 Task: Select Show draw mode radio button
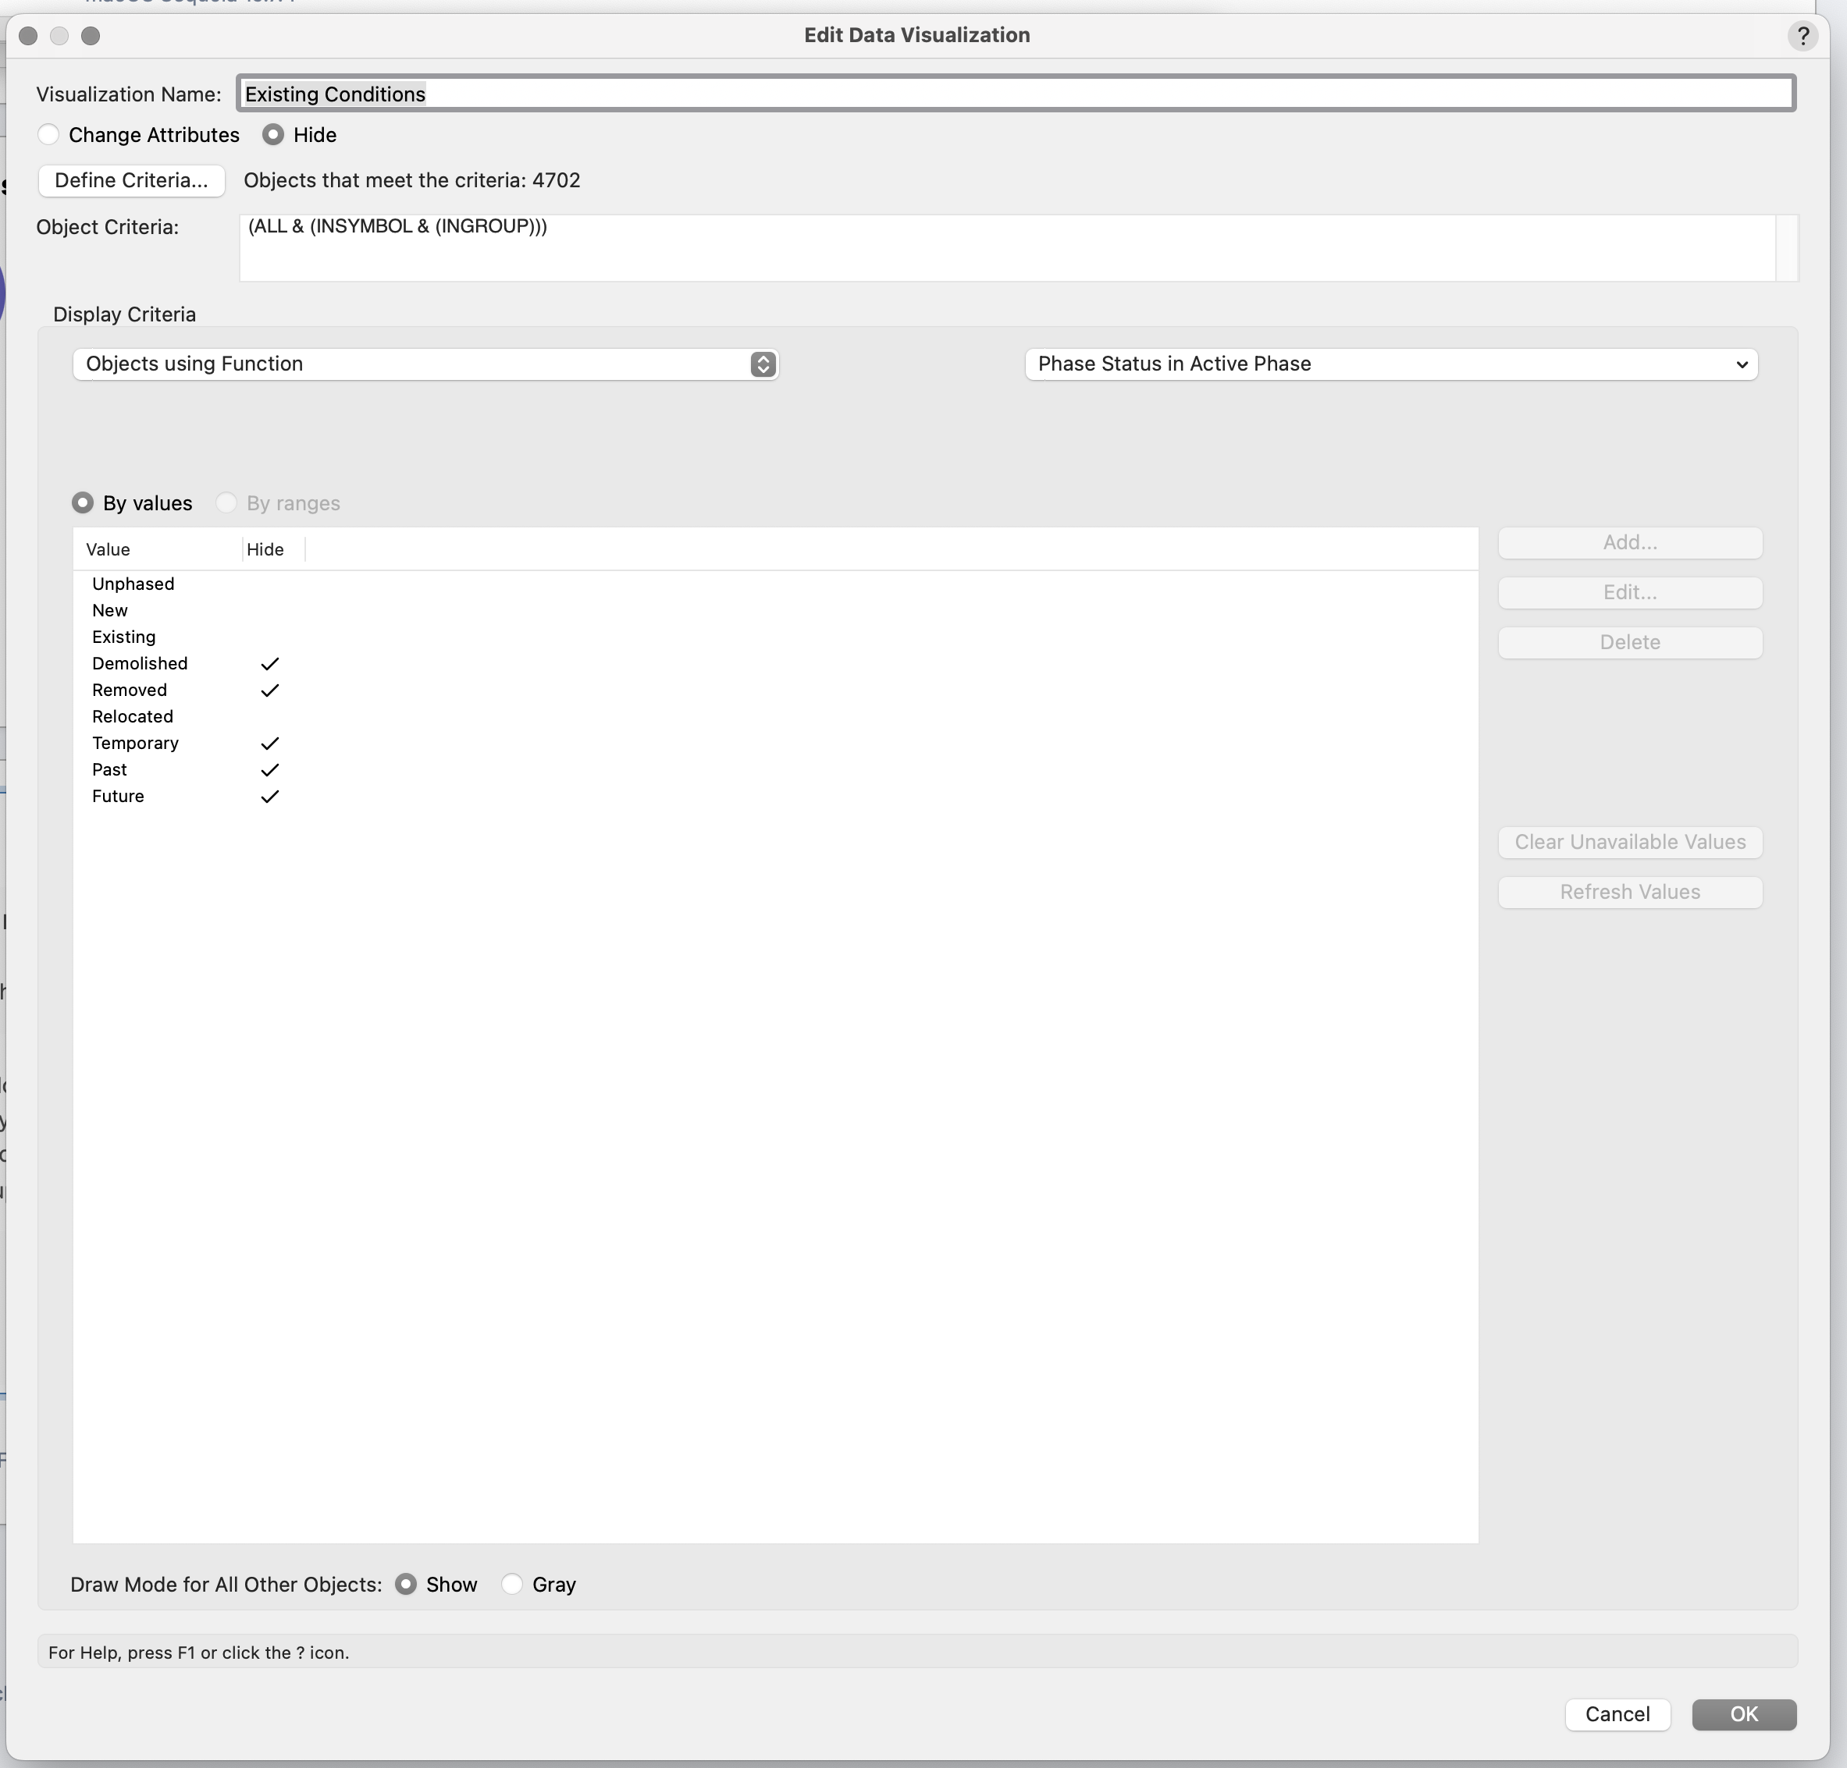(406, 1585)
